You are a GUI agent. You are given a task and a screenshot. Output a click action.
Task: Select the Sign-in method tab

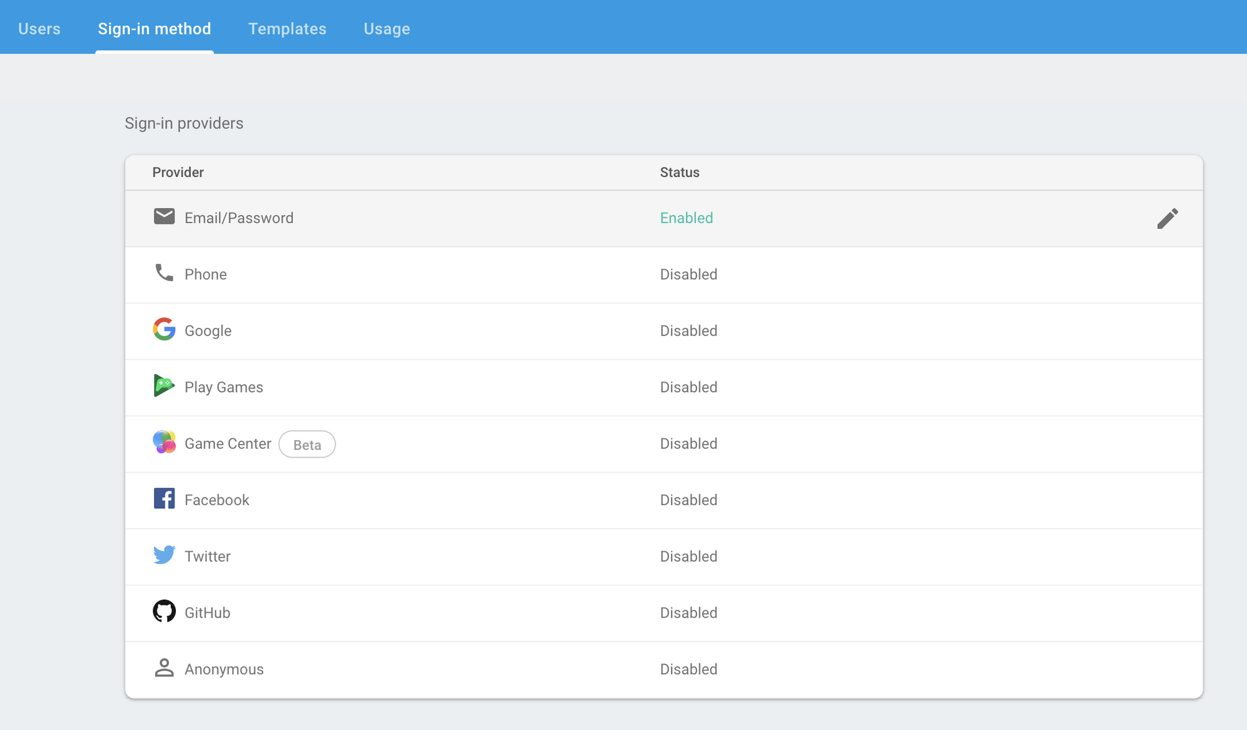pos(154,29)
